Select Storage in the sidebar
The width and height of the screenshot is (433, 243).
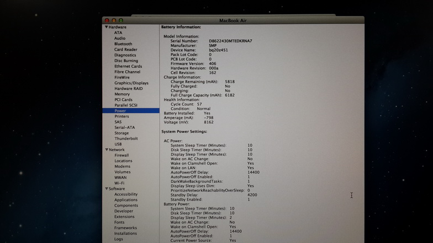tap(122, 133)
